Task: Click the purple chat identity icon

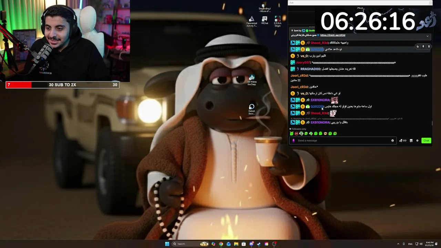Action: [x=294, y=141]
